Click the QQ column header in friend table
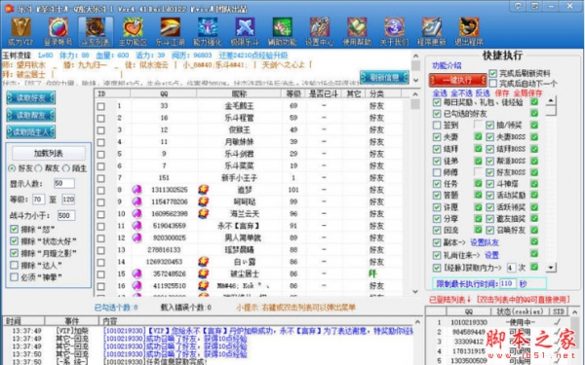 (x=164, y=93)
